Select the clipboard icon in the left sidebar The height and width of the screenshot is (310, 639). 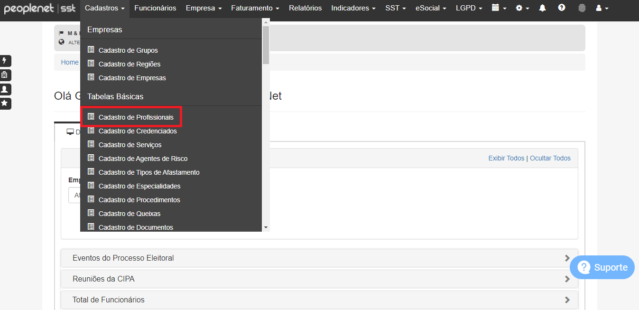(6, 75)
